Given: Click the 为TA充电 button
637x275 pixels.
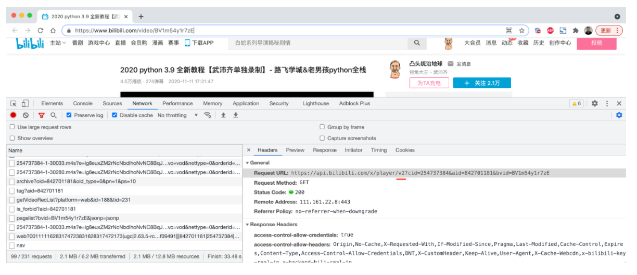Looking at the screenshot, I should pyautogui.click(x=429, y=83).
